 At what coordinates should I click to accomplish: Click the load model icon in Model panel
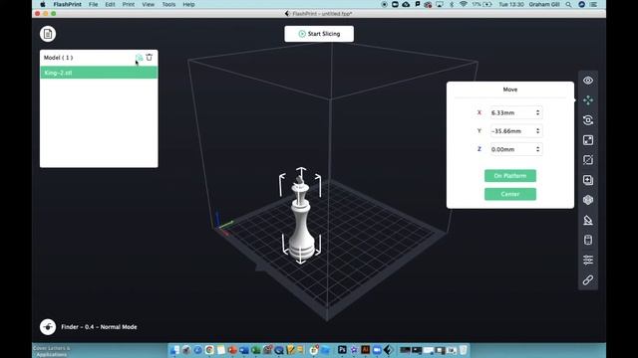point(140,58)
